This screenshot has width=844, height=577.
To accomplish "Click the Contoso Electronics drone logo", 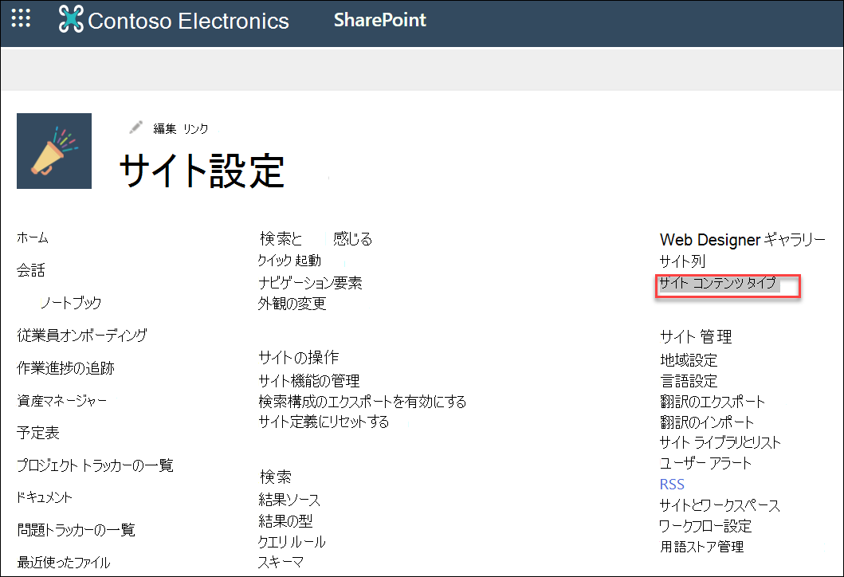I will 71,19.
